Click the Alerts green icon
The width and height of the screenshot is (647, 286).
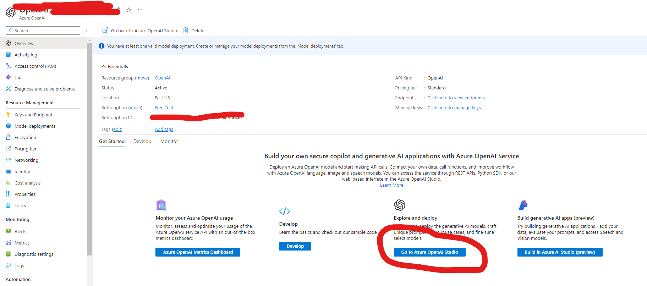8,231
